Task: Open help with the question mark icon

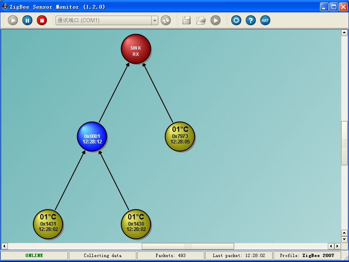Action: (251, 20)
